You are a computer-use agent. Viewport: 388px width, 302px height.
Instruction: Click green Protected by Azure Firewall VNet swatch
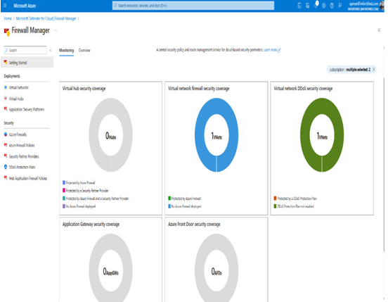pyautogui.click(x=169, y=199)
